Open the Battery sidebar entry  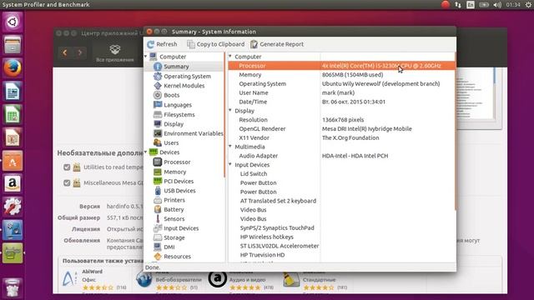pos(174,209)
